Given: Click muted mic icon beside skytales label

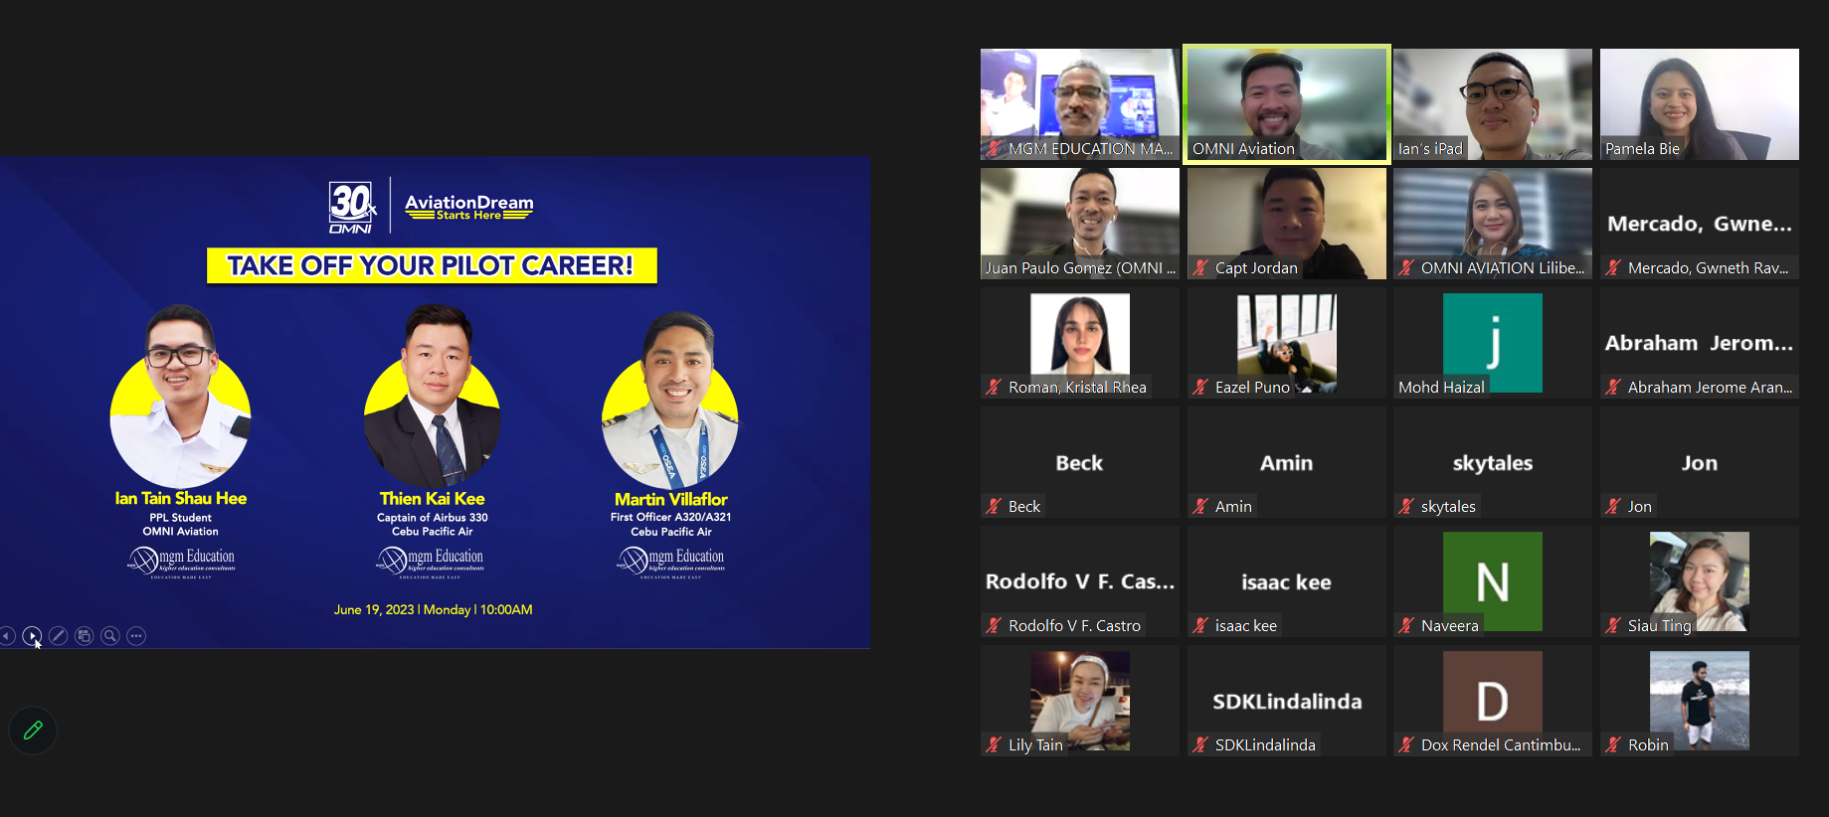Looking at the screenshot, I should pos(1406,507).
